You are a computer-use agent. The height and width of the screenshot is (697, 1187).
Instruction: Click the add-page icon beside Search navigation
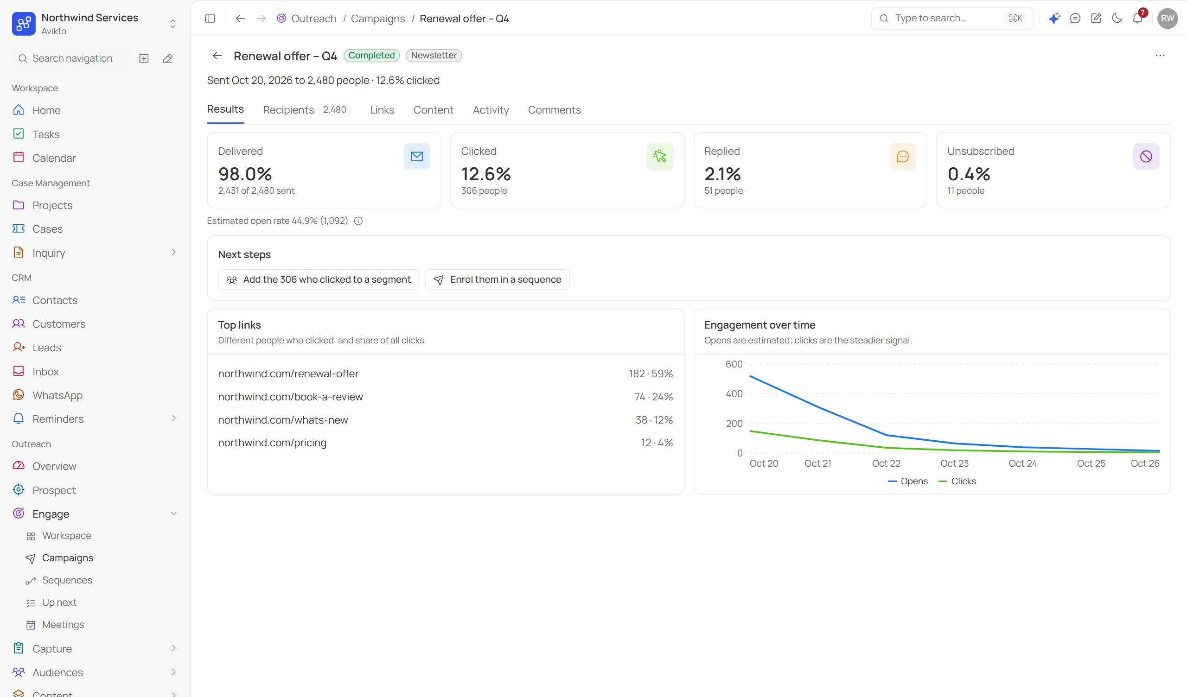coord(144,58)
